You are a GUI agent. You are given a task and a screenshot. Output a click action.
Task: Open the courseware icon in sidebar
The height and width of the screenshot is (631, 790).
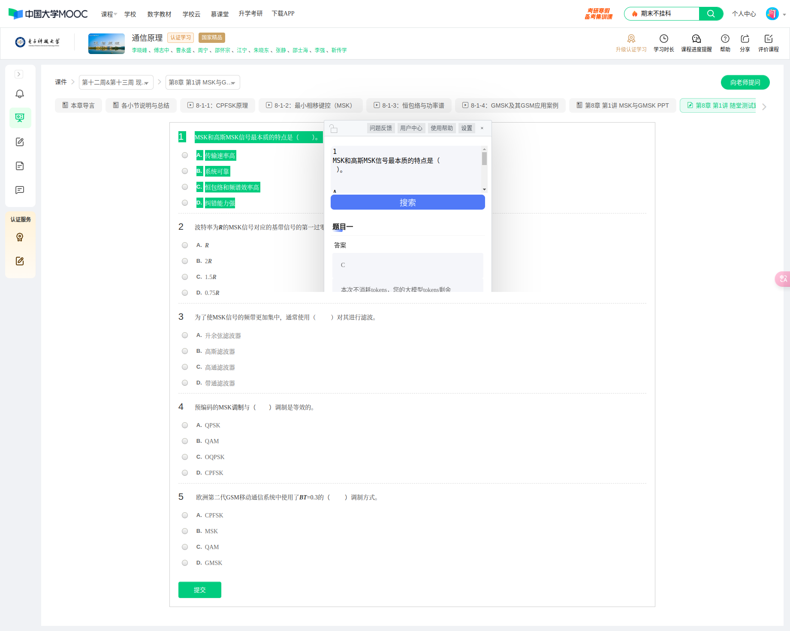coord(20,118)
